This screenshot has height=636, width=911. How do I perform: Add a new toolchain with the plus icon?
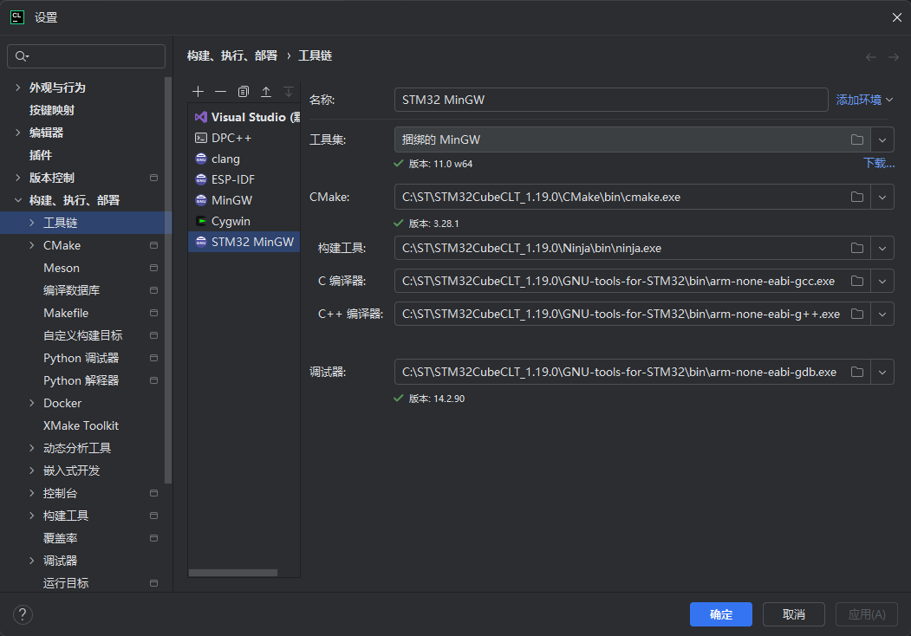(x=198, y=90)
